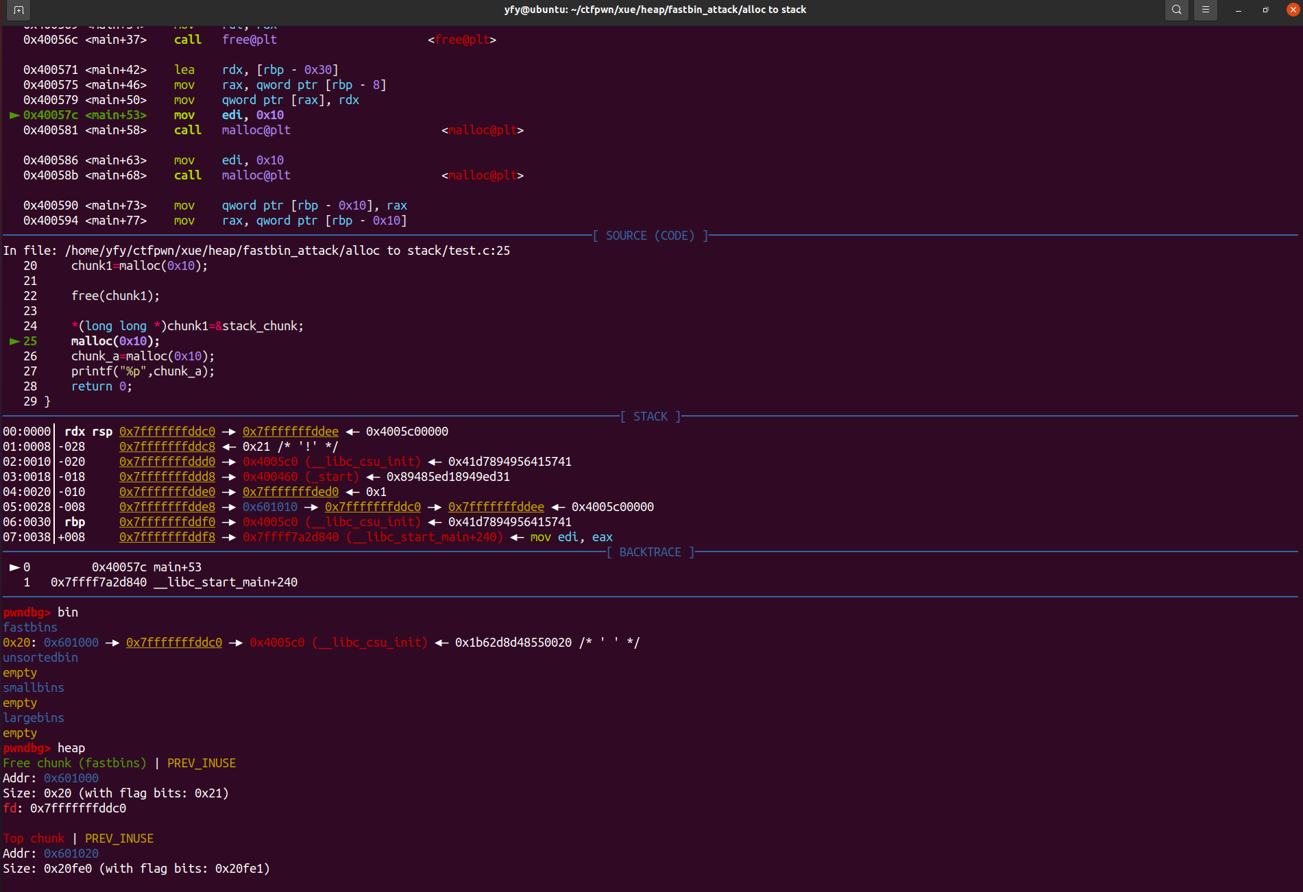Click address 0x400594 <main+77>

pos(85,221)
